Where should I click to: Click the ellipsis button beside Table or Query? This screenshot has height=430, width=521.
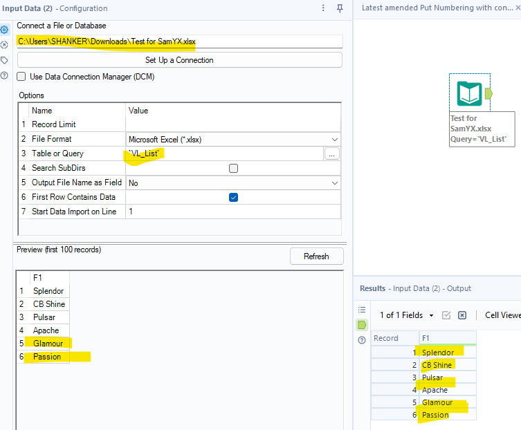coord(332,154)
